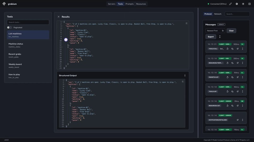Replay the tools/list message
254x142 pixels.
227,92
